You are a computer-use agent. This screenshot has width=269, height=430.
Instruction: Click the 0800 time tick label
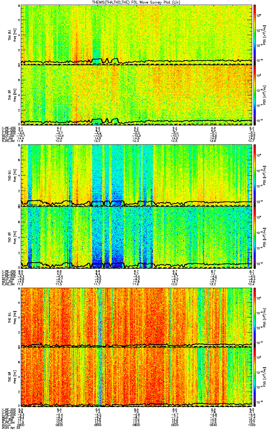click(x=21, y=425)
